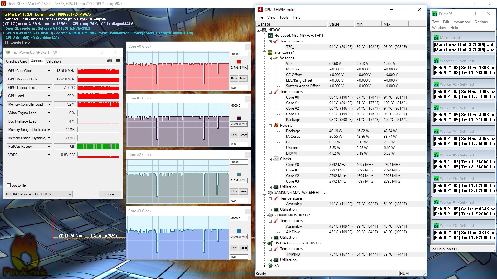
Task: Open the HWMonitor File menu
Action: 260,17
